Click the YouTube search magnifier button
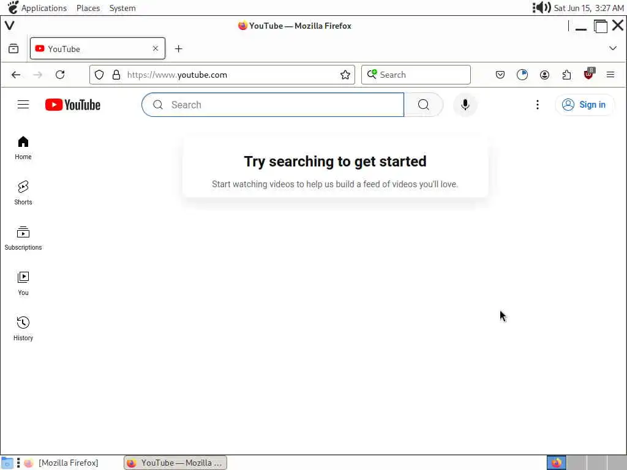Viewport: 627px width, 470px height. click(x=424, y=105)
